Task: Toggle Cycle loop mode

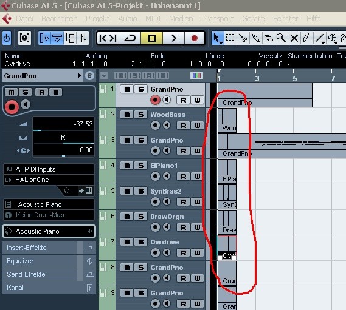Action: [130, 38]
